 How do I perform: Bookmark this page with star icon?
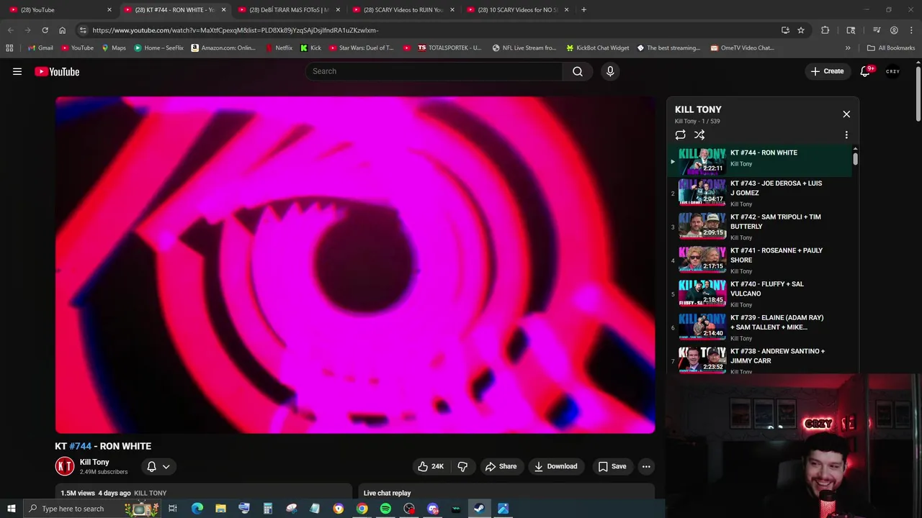[800, 30]
